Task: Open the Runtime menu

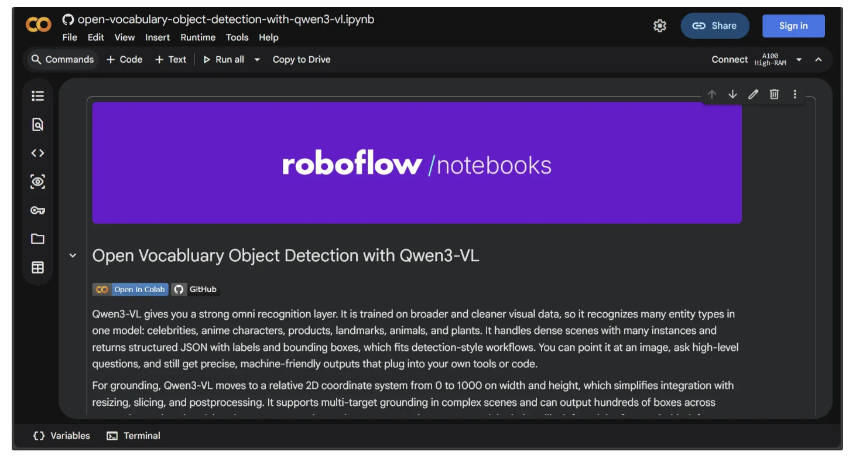Action: [198, 37]
